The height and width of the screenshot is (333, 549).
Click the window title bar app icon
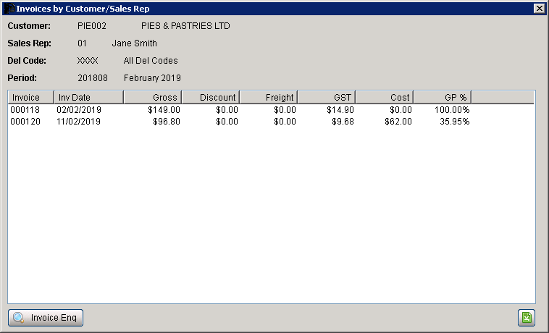click(9, 9)
